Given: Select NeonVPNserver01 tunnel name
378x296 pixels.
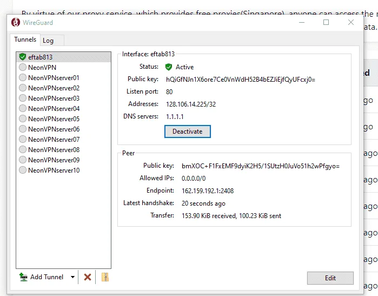Looking at the screenshot, I should (x=54, y=78).
